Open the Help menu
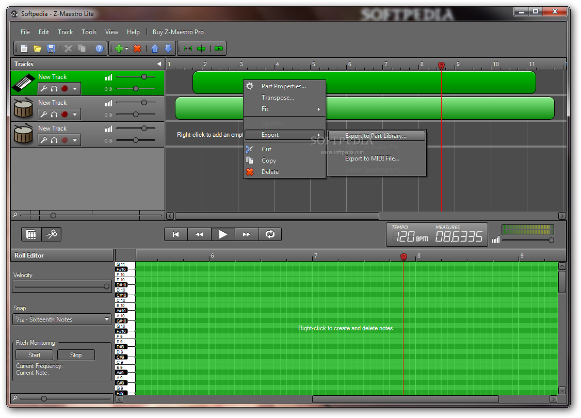Image resolution: width=581 pixels, height=418 pixels. pyautogui.click(x=134, y=32)
